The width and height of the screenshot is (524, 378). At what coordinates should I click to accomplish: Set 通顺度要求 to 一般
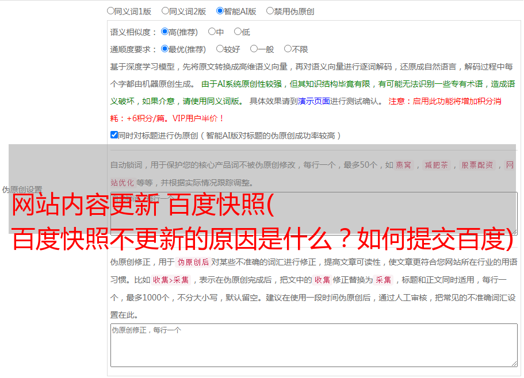[x=254, y=49]
